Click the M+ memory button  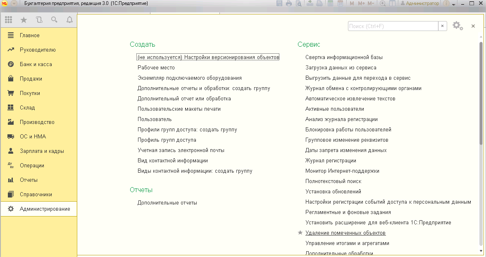362,3
